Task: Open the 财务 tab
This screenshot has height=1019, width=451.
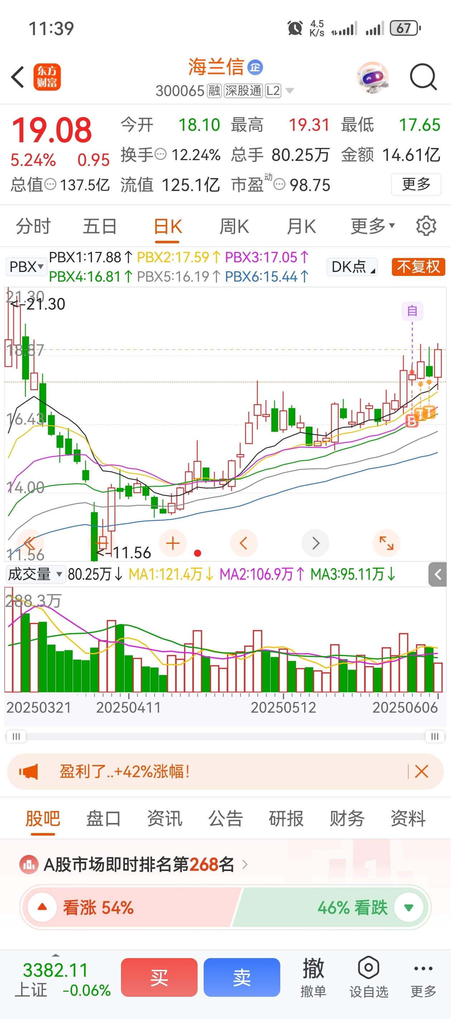Action: coord(347,819)
